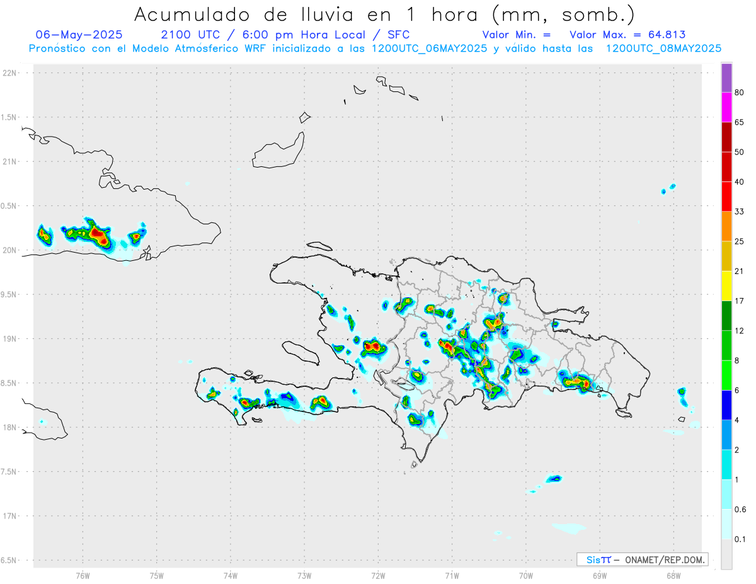Click the orange legend swatch between 25 and 33
This screenshot has height=584, width=756.
coord(726,226)
